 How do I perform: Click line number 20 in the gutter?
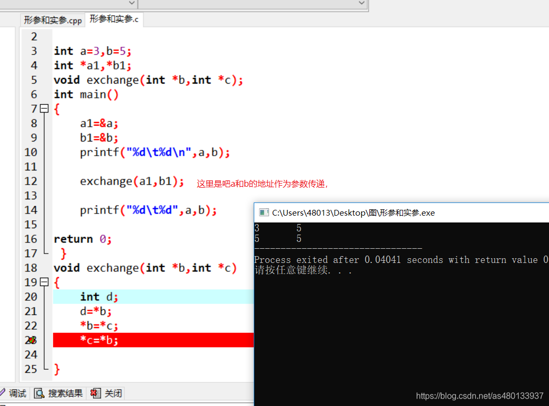click(x=31, y=297)
